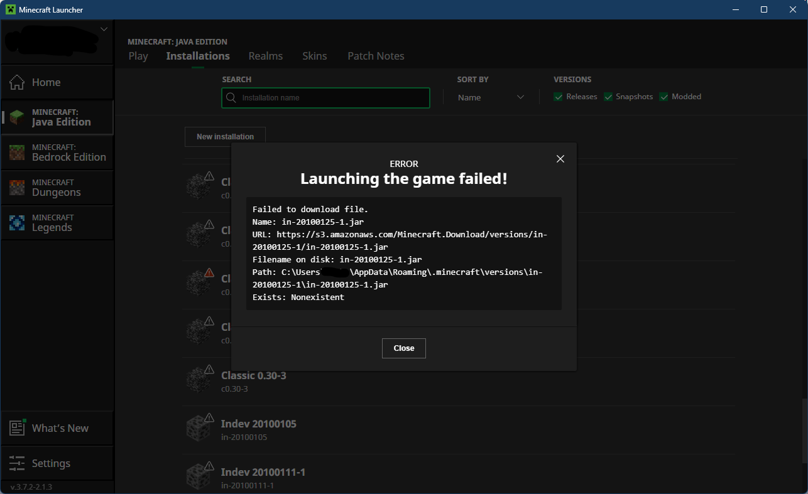Switch to the Skins tab
Viewport: 808px width, 494px height.
pos(314,56)
